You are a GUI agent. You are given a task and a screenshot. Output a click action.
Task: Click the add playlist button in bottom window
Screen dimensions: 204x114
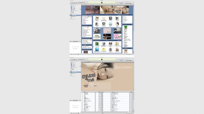(x=71, y=113)
